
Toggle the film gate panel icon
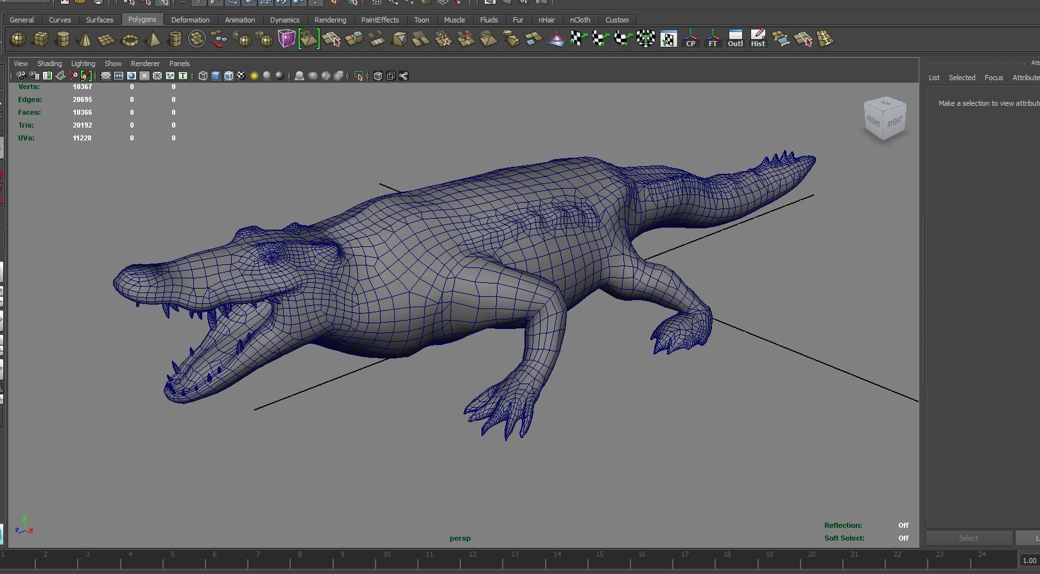119,76
